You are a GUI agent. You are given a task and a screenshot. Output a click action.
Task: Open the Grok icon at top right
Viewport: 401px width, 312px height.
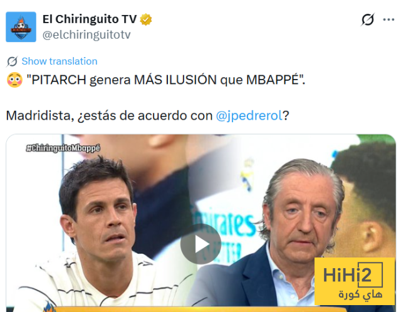368,19
